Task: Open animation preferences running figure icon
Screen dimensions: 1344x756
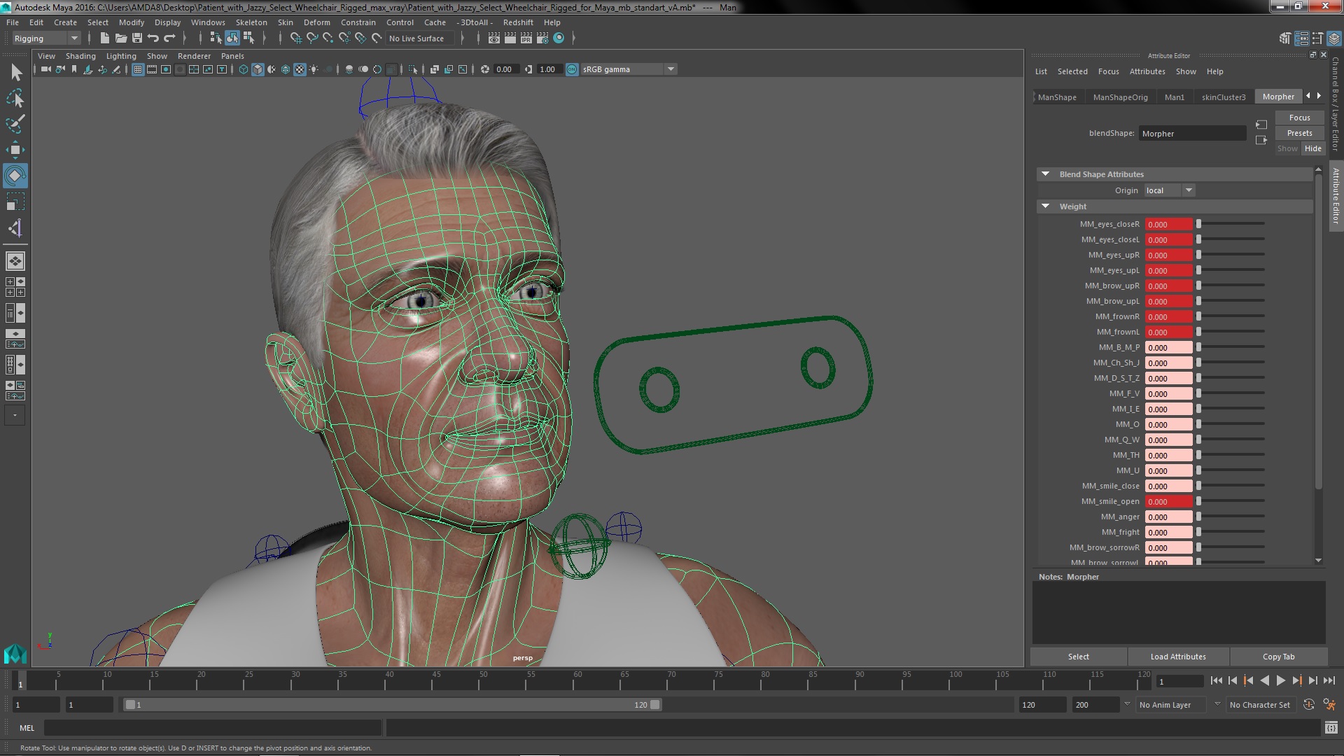Action: [1329, 705]
